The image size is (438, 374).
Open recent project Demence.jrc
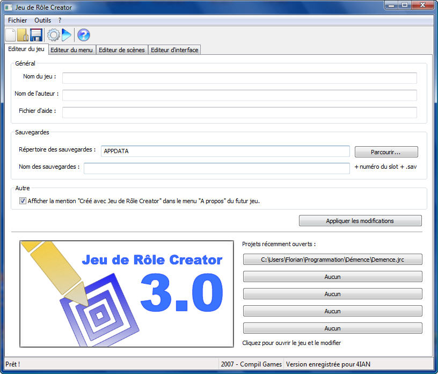click(332, 260)
